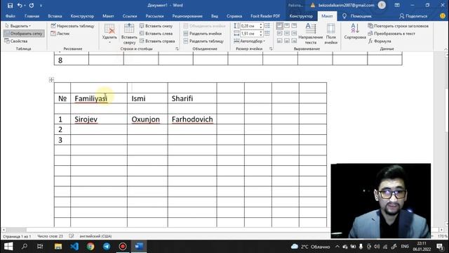Open the Foxit Reader PDF tab
This screenshot has height=253, width=449.
click(265, 16)
